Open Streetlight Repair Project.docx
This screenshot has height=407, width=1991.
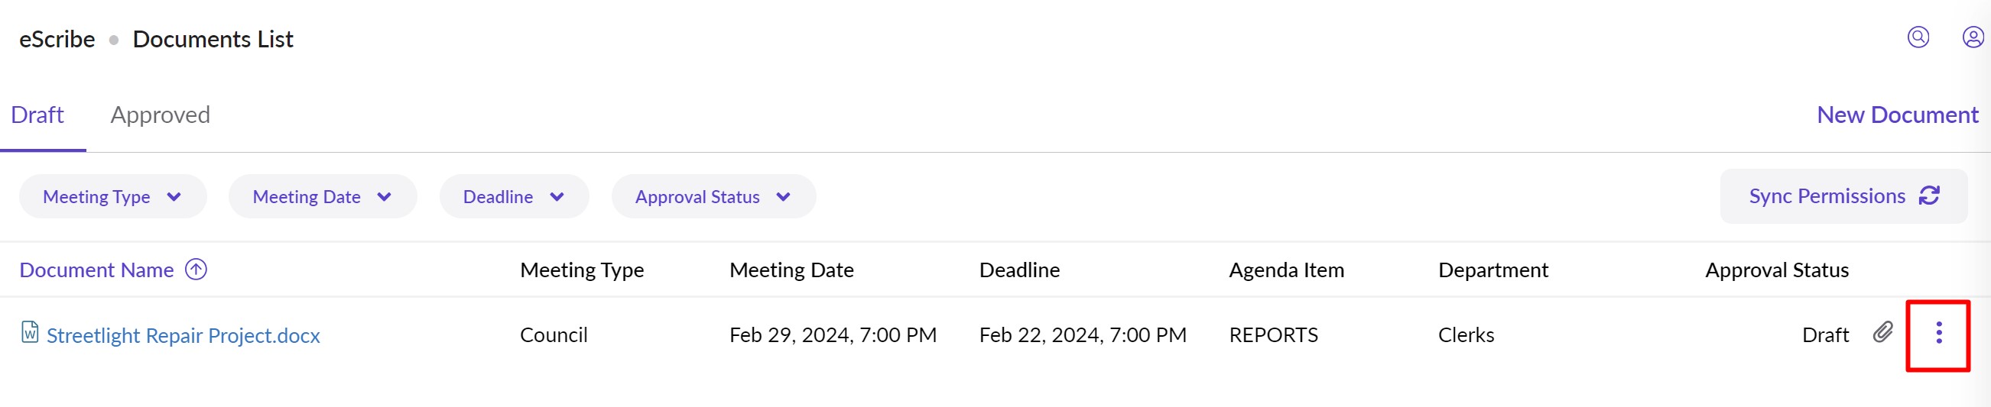pyautogui.click(x=184, y=336)
